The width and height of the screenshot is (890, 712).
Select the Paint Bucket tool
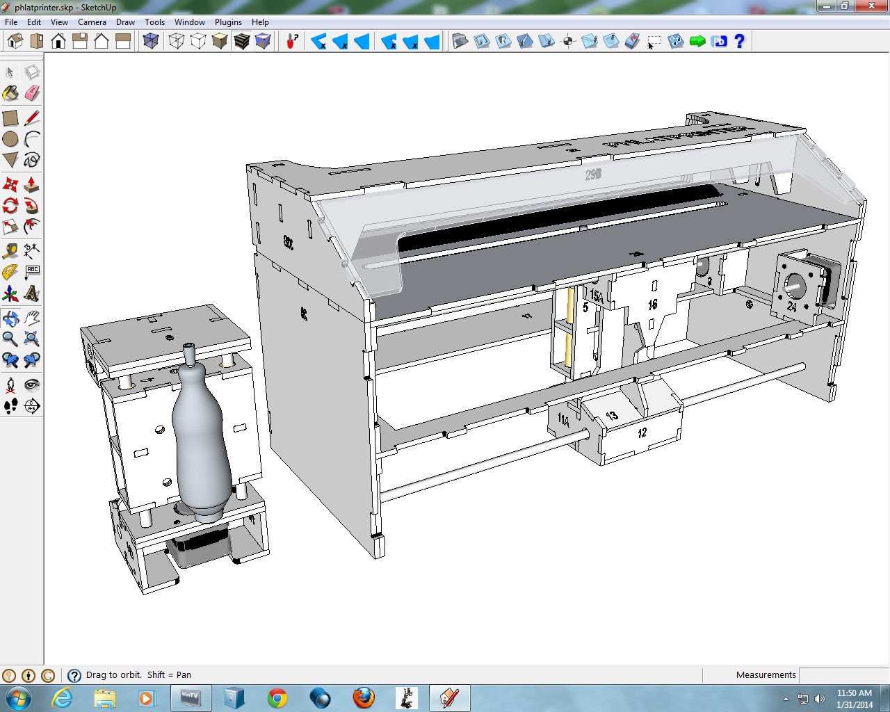pos(10,93)
